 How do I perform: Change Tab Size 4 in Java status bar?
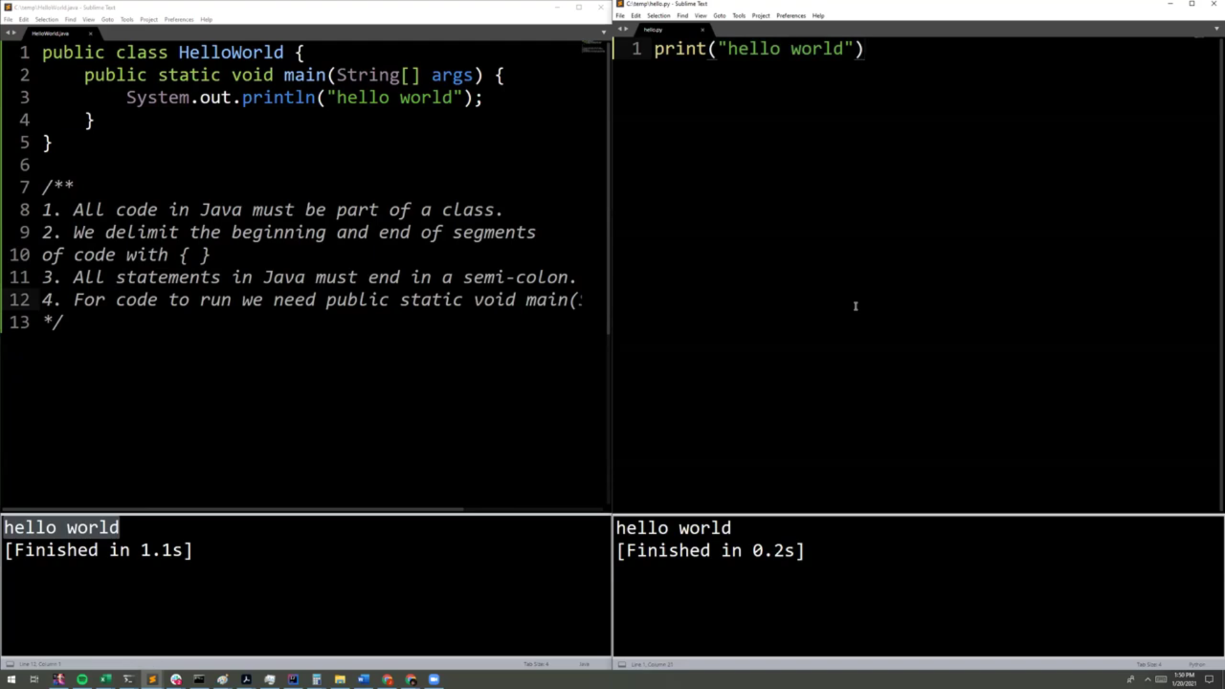click(536, 664)
